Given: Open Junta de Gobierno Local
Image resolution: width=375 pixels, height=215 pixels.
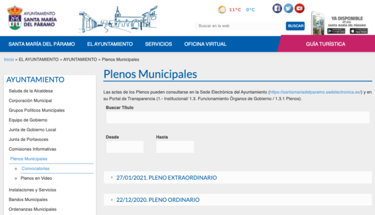Looking at the screenshot, I should [x=32, y=129].
